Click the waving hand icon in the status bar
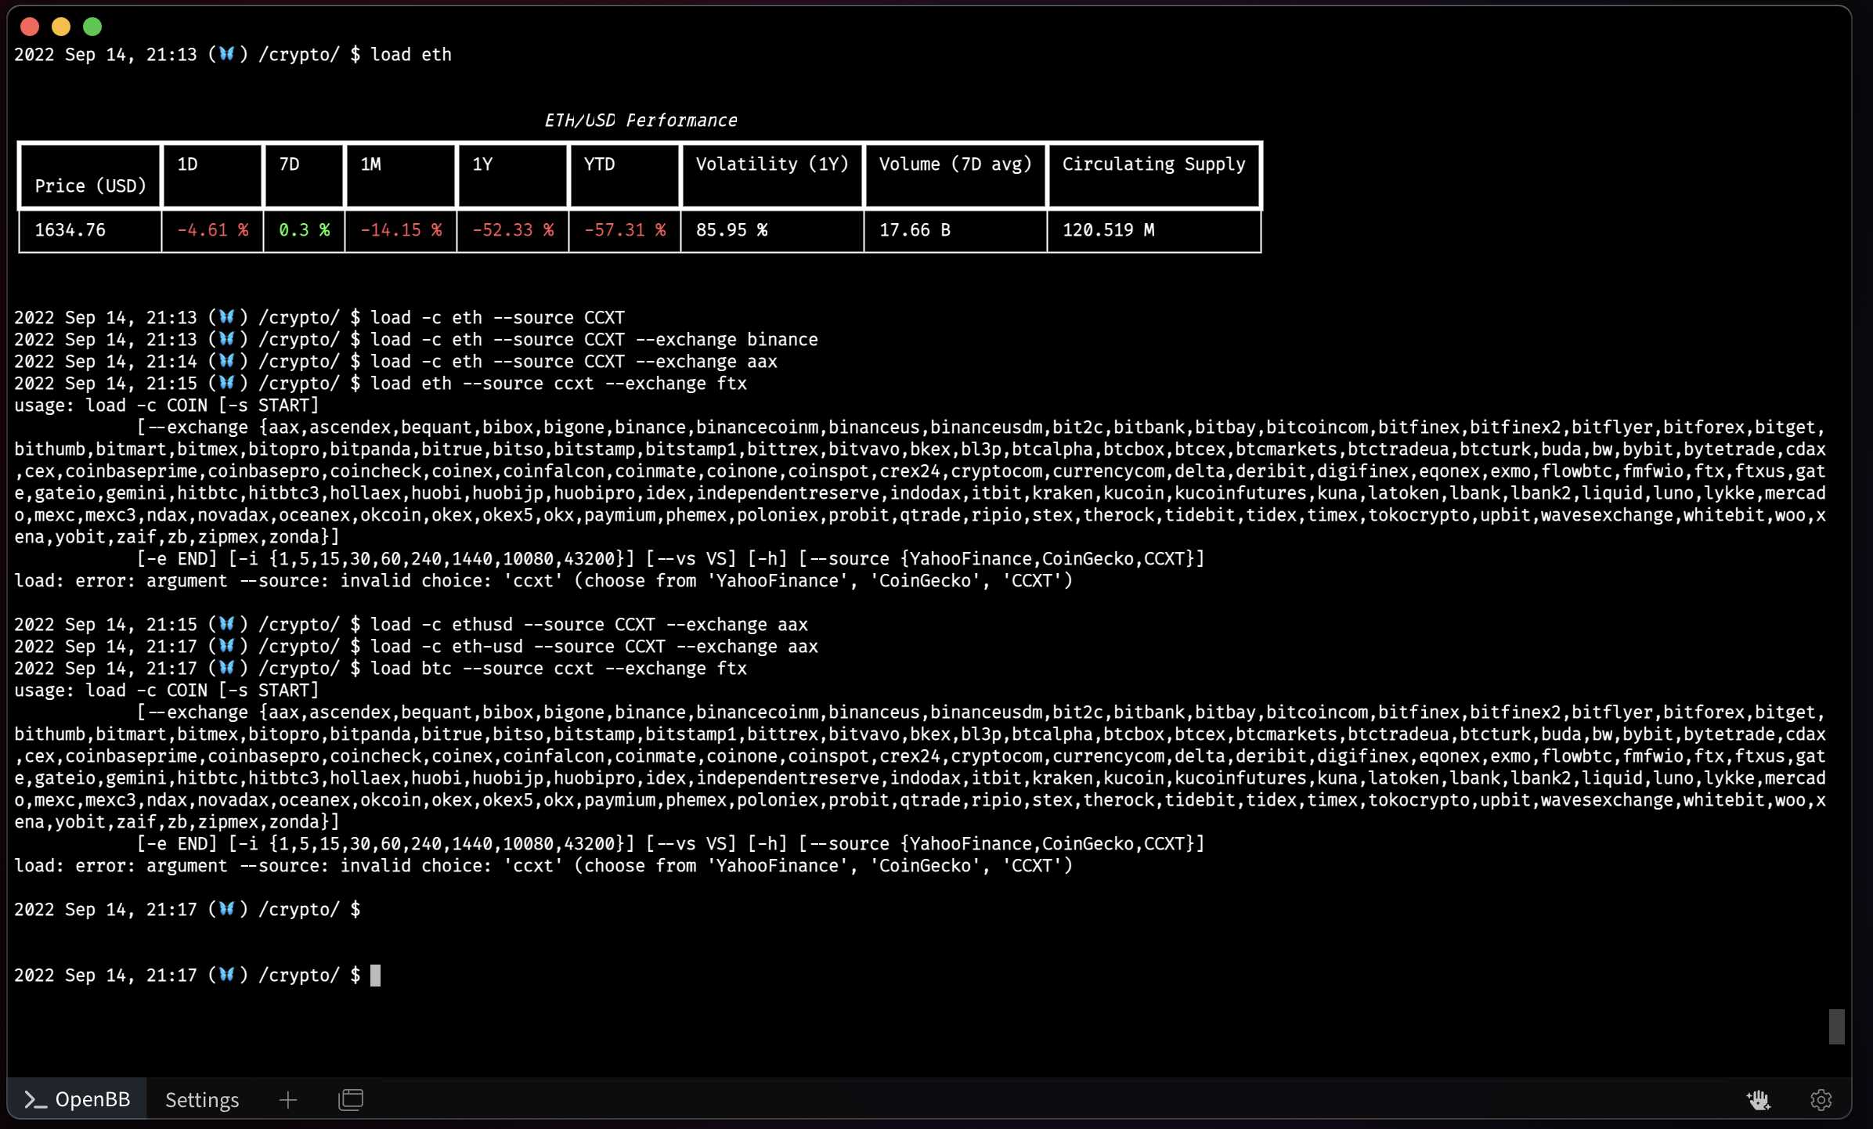 click(x=1759, y=1099)
